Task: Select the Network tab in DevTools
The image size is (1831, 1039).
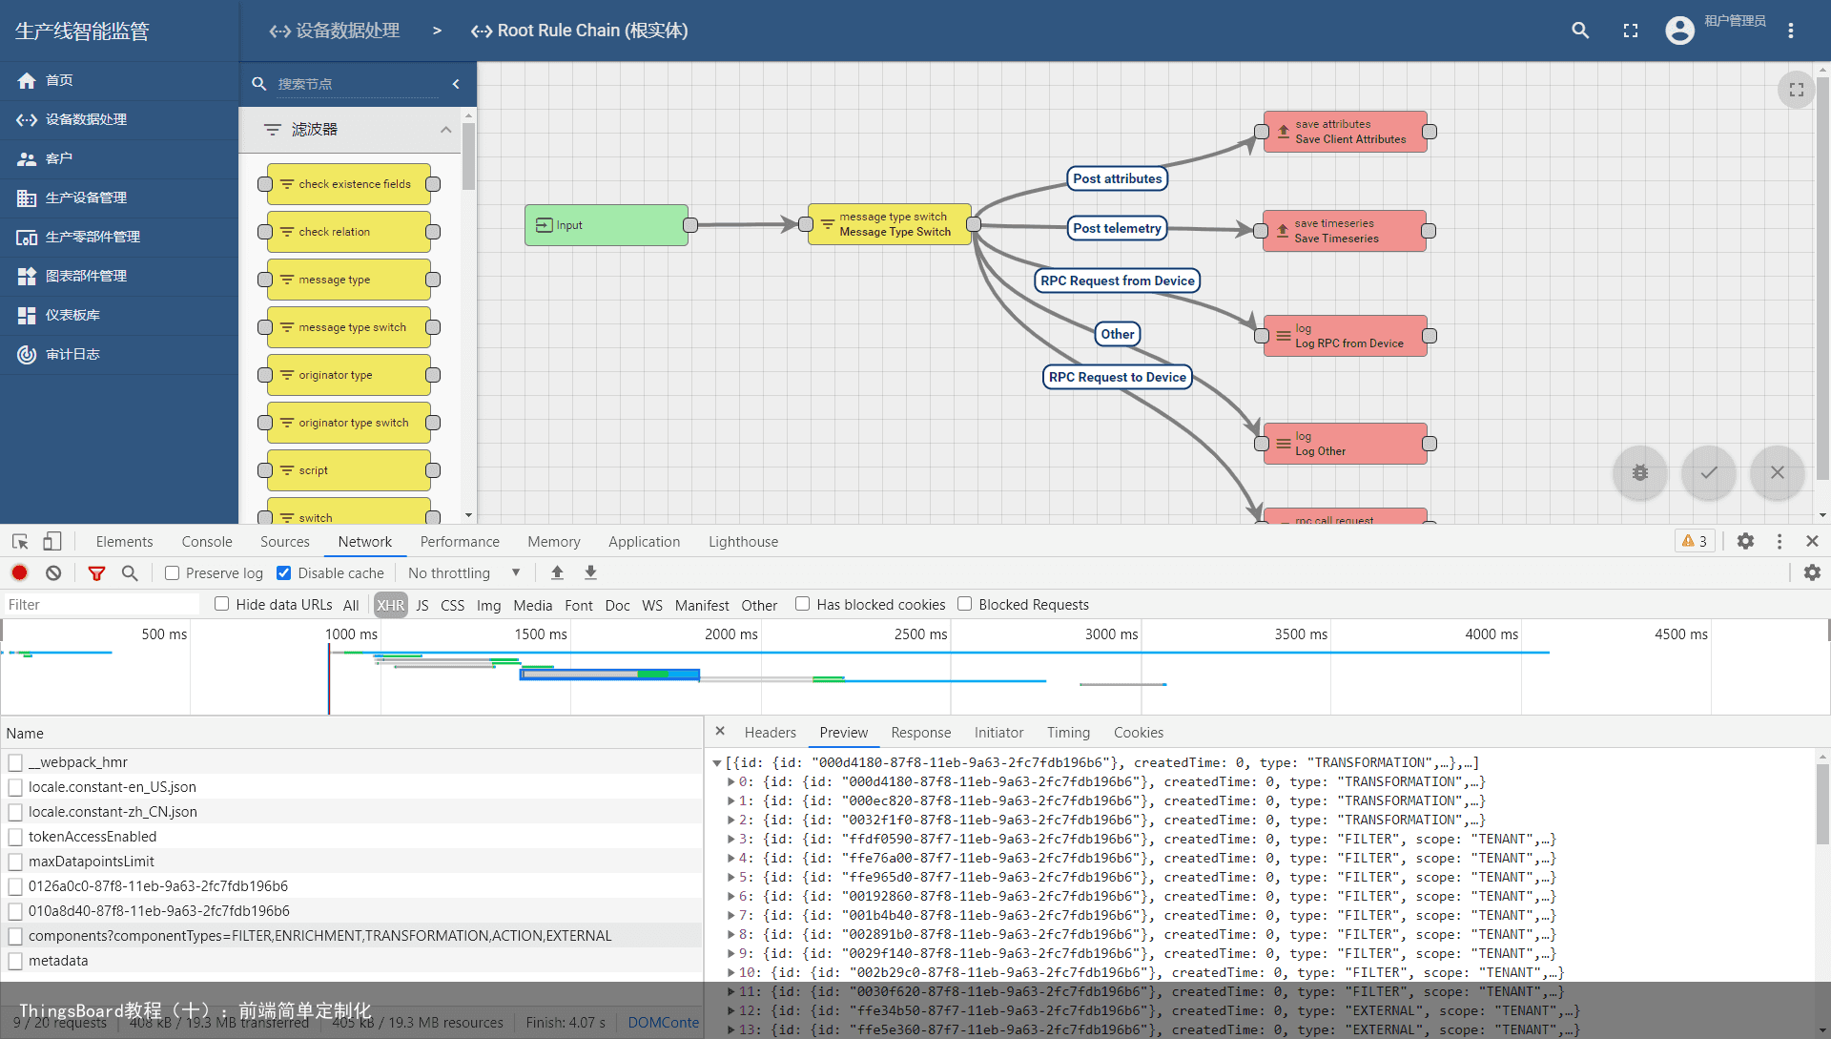Action: [363, 541]
